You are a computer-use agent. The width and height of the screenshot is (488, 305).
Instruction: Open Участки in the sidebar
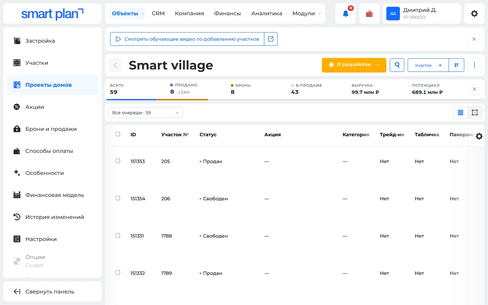click(53, 63)
